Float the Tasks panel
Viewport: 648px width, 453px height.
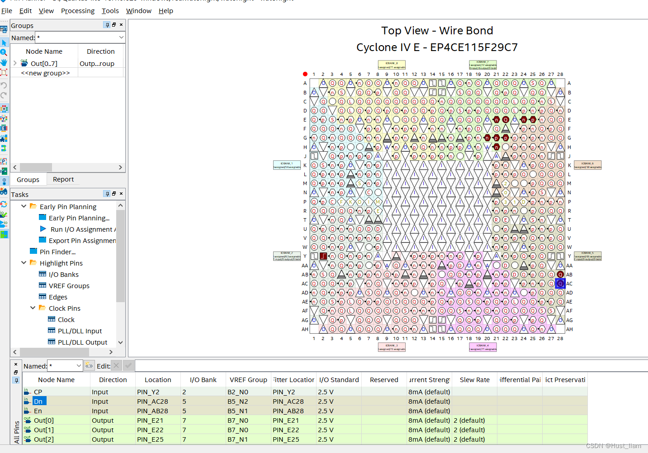[x=114, y=194]
